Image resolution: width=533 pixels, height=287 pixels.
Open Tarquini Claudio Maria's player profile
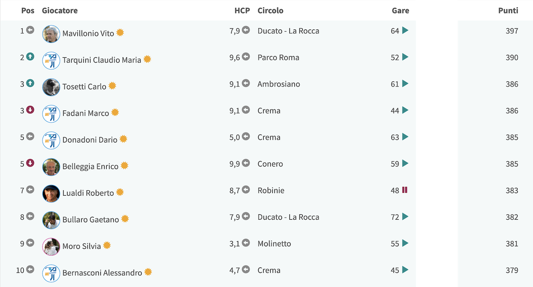coord(102,60)
